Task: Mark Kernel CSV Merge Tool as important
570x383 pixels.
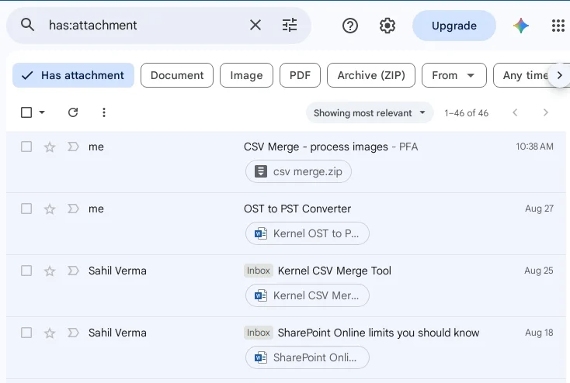Action: [73, 271]
